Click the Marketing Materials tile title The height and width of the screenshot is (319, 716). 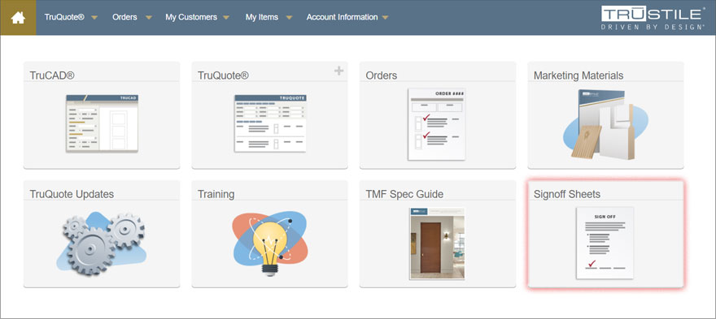coord(578,75)
